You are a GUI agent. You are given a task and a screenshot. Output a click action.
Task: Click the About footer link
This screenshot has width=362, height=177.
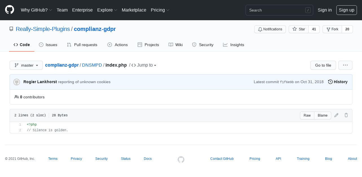352,159
